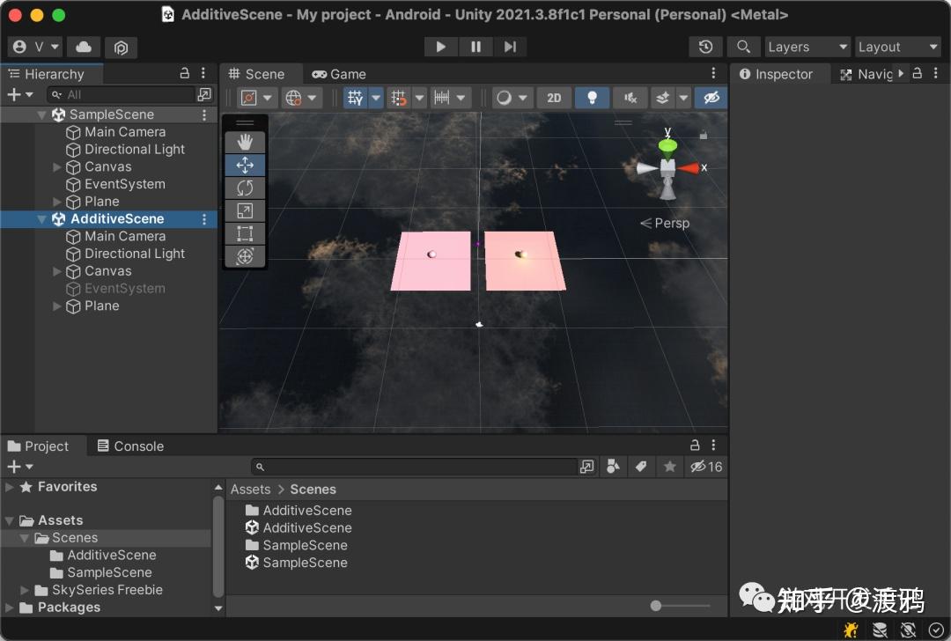
Task: Select the Rotate tool
Action: pyautogui.click(x=245, y=188)
